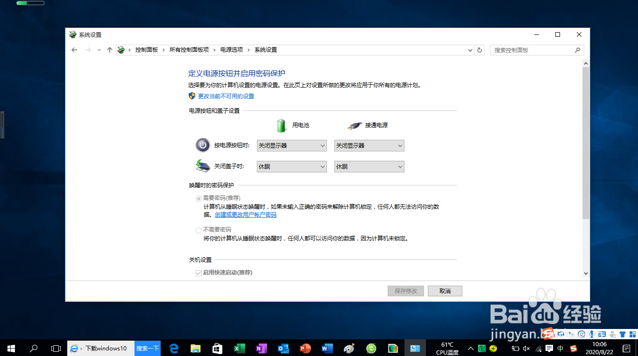Image resolution: width=638 pixels, height=356 pixels.
Task: Refresh the address bar location
Action: tap(480, 50)
